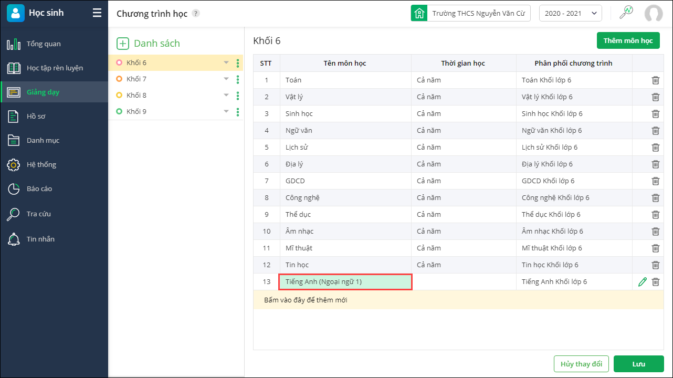Expand the Khối 6 dropdown arrow
Image resolution: width=673 pixels, height=378 pixels.
(x=226, y=62)
